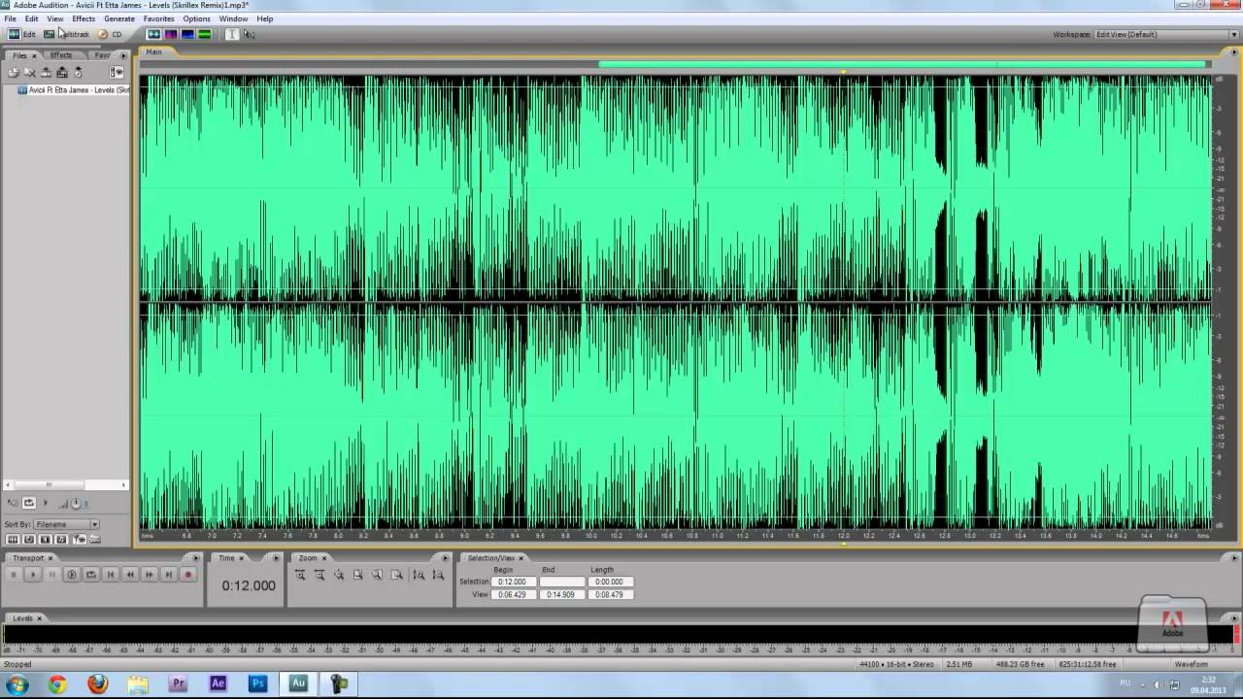This screenshot has height=699, width=1243.
Task: Click Zoom Out Horizontally icon
Action: click(x=319, y=575)
